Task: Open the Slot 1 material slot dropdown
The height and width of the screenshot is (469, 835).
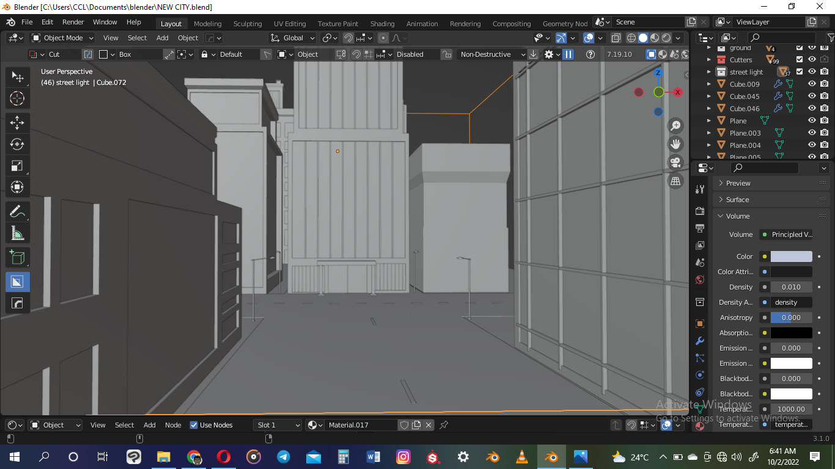Action: tap(278, 424)
